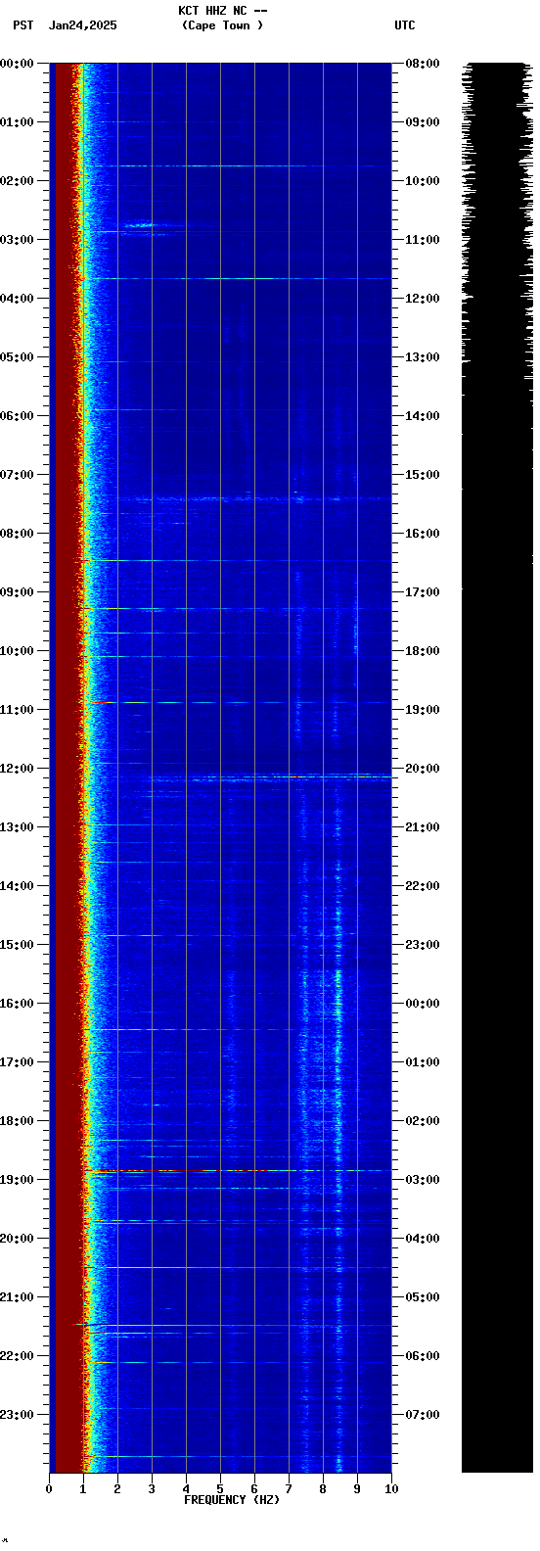Click the UTC time label '14:00'
Viewport: 540px width, 1551px height.
point(423,416)
